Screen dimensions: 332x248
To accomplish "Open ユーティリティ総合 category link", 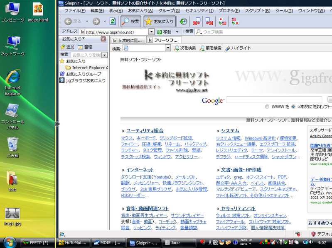I will tap(145, 131).
